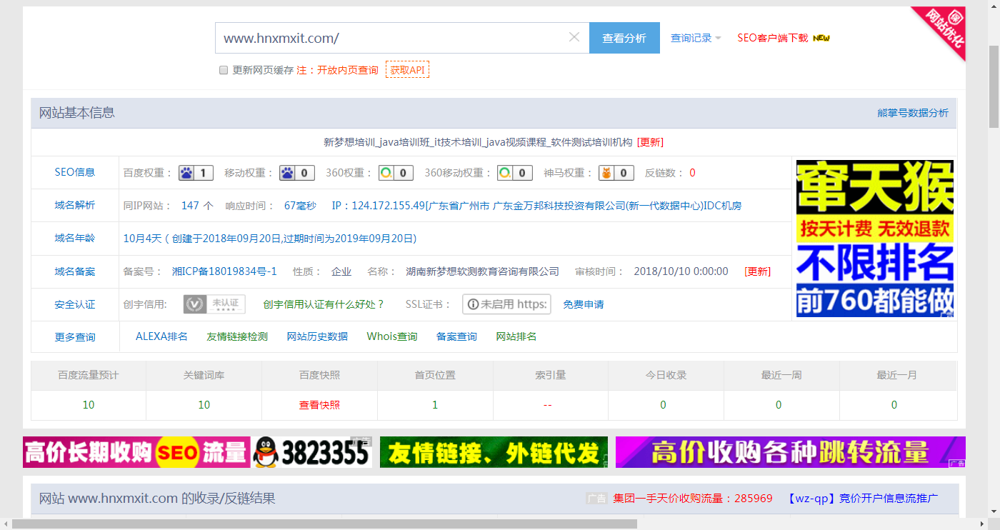This screenshot has height=530, width=1000.
Task: Click the 关键词库 value 10
Action: (x=204, y=405)
